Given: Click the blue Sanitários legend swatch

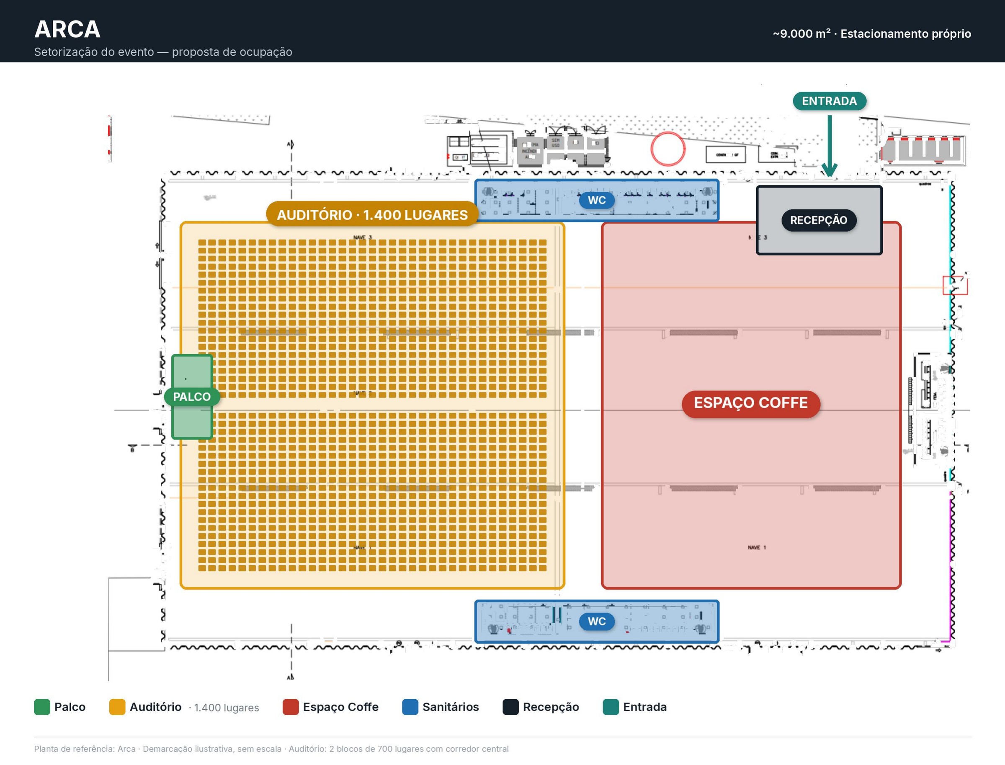Looking at the screenshot, I should [410, 707].
